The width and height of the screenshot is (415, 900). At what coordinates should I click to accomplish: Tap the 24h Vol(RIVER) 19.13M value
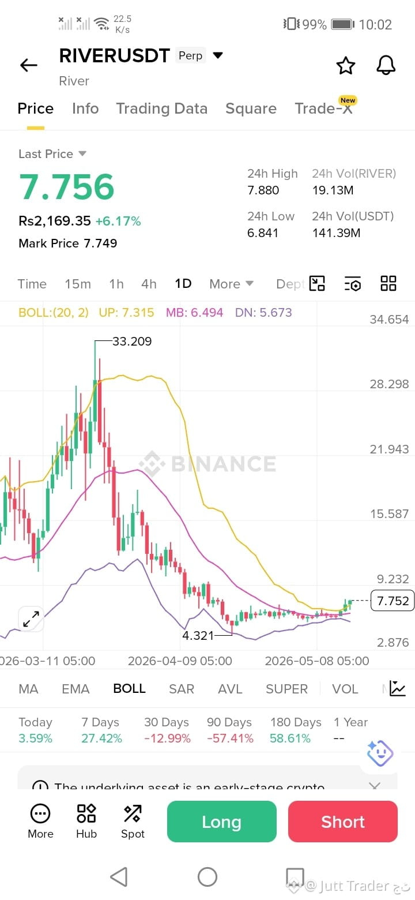click(333, 190)
